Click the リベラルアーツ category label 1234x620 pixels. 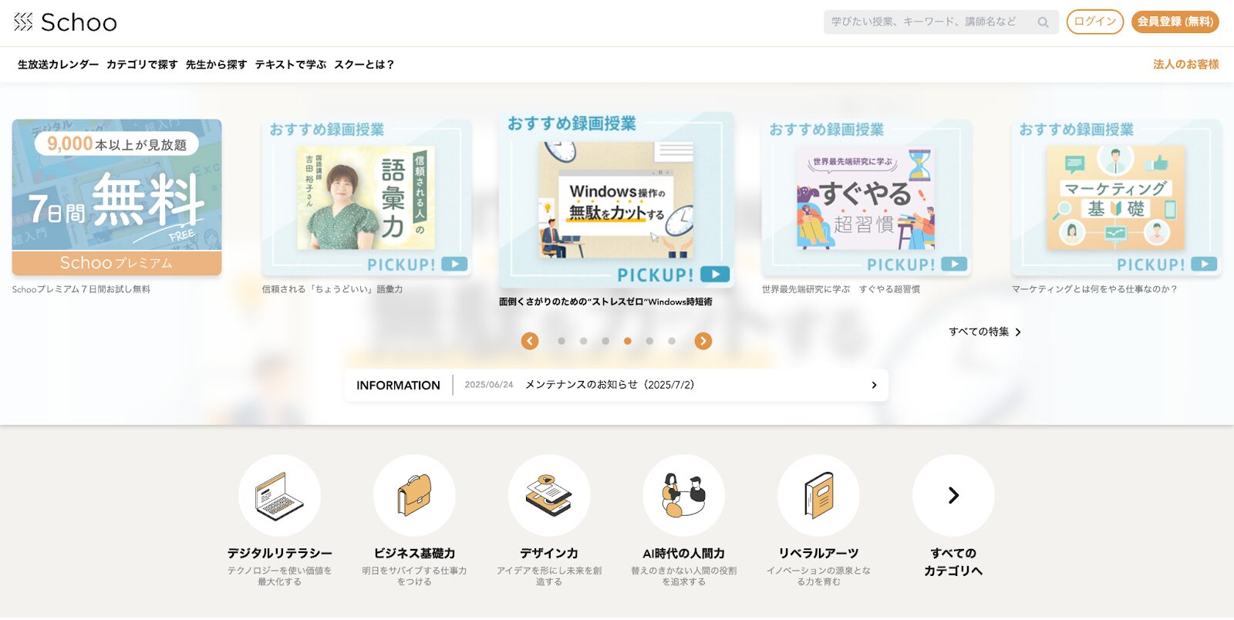[818, 554]
